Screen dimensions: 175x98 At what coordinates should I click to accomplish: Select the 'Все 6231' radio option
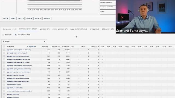coord(3,35)
